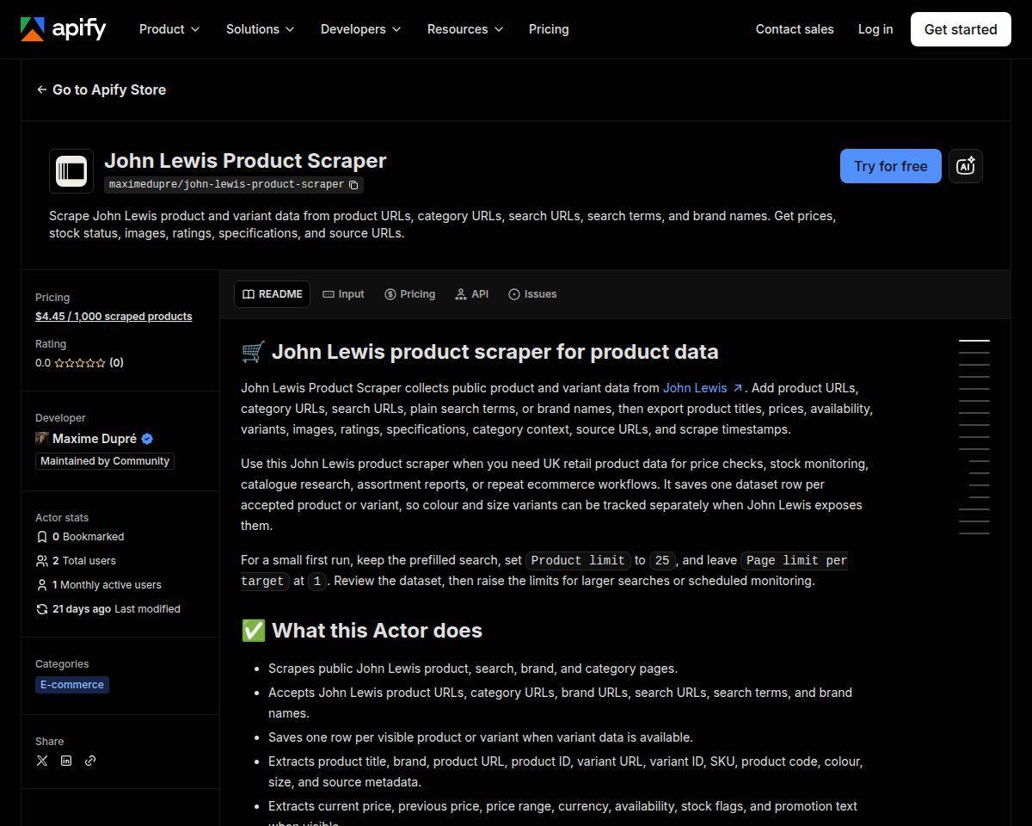Image resolution: width=1032 pixels, height=826 pixels.
Task: Click the Get started button
Action: 961,29
